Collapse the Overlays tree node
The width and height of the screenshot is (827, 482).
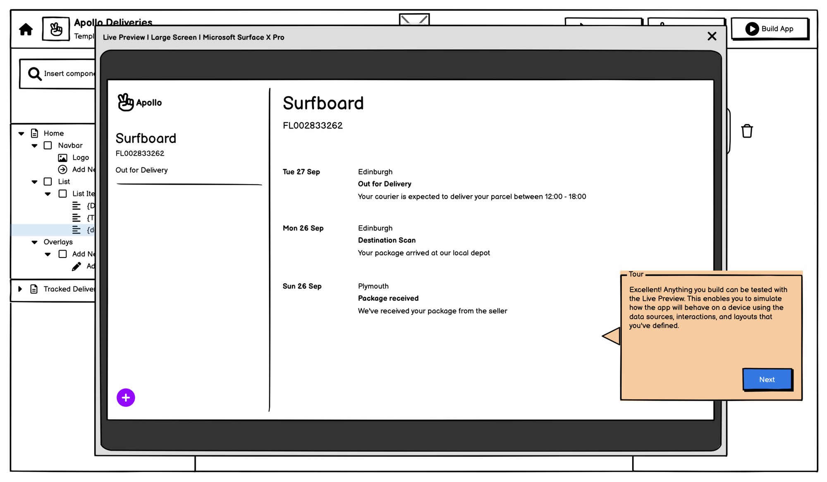[34, 242]
